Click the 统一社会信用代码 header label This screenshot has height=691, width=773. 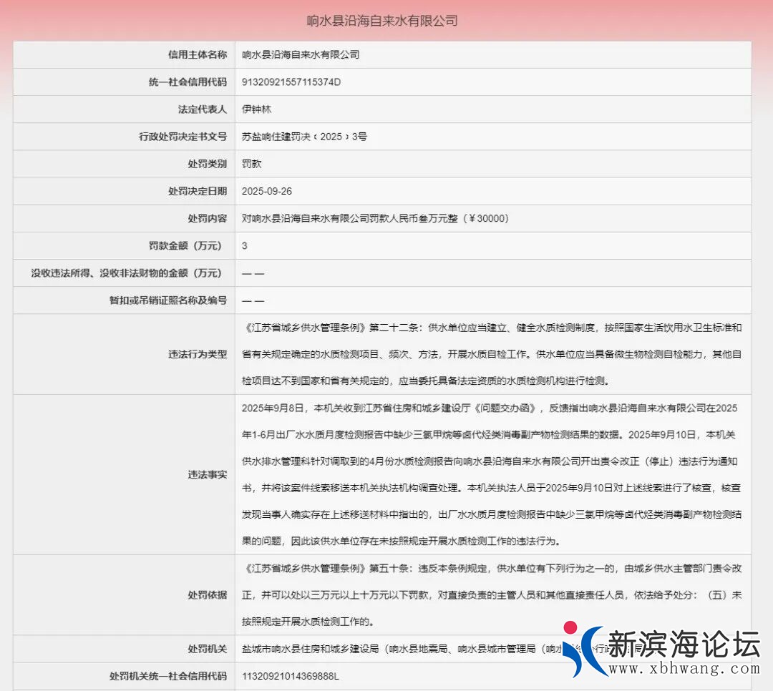pos(183,82)
